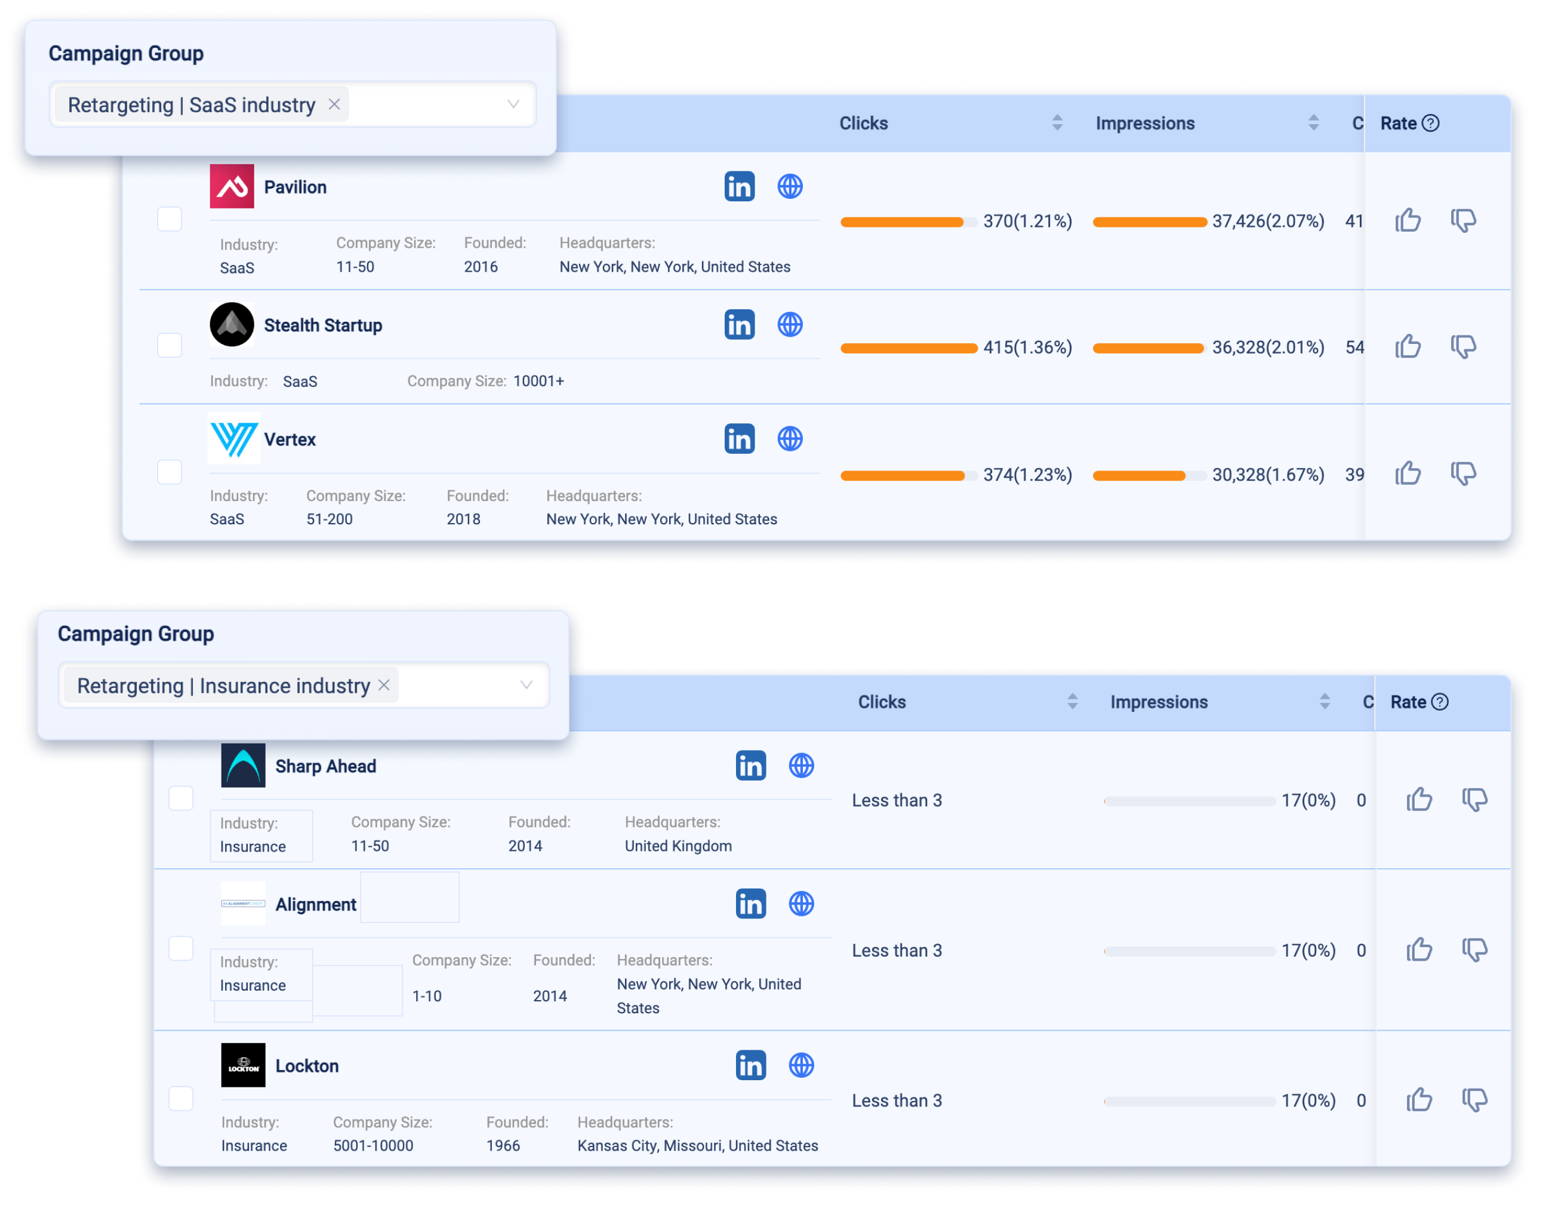Open Stealth Startup's LinkedIn icon
Viewport: 1552px width, 1208px height.
click(739, 325)
